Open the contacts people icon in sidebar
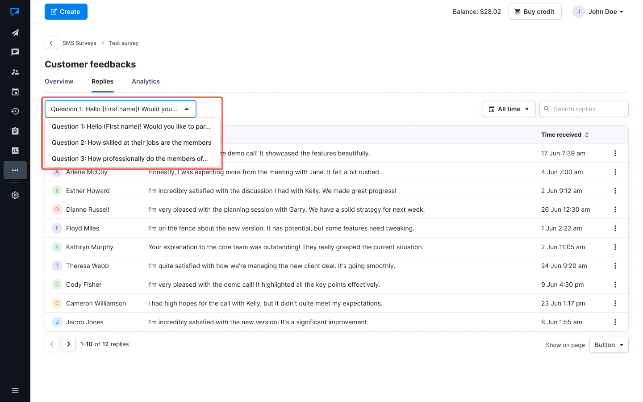Image resolution: width=643 pixels, height=402 pixels. (15, 72)
